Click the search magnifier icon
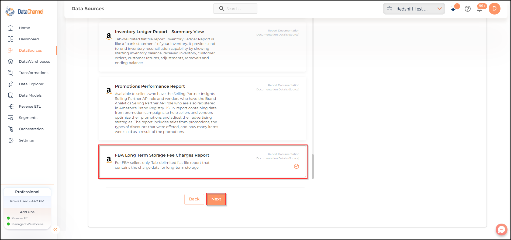 point(222,9)
